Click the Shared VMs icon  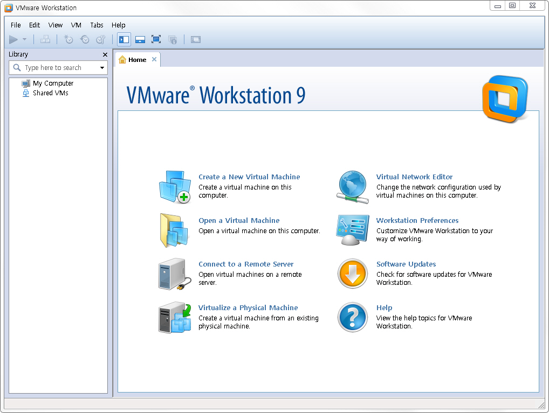tap(25, 93)
